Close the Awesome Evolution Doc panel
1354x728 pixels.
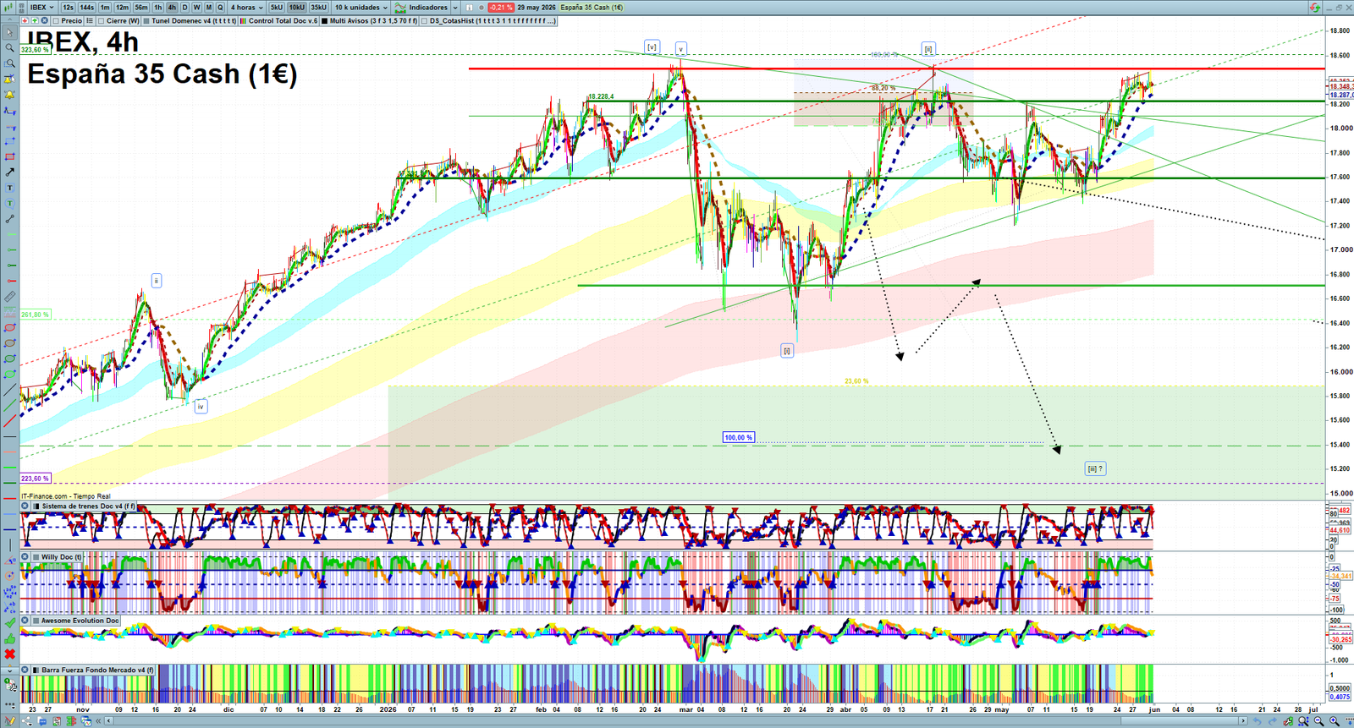(25, 620)
